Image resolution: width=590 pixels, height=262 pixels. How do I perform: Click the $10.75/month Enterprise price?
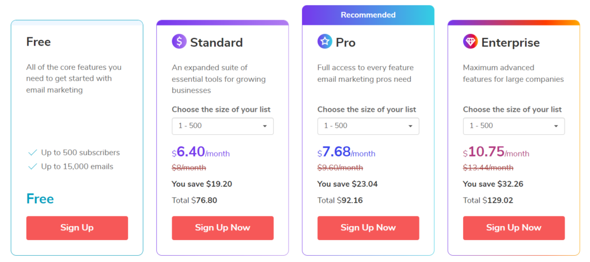click(x=496, y=152)
